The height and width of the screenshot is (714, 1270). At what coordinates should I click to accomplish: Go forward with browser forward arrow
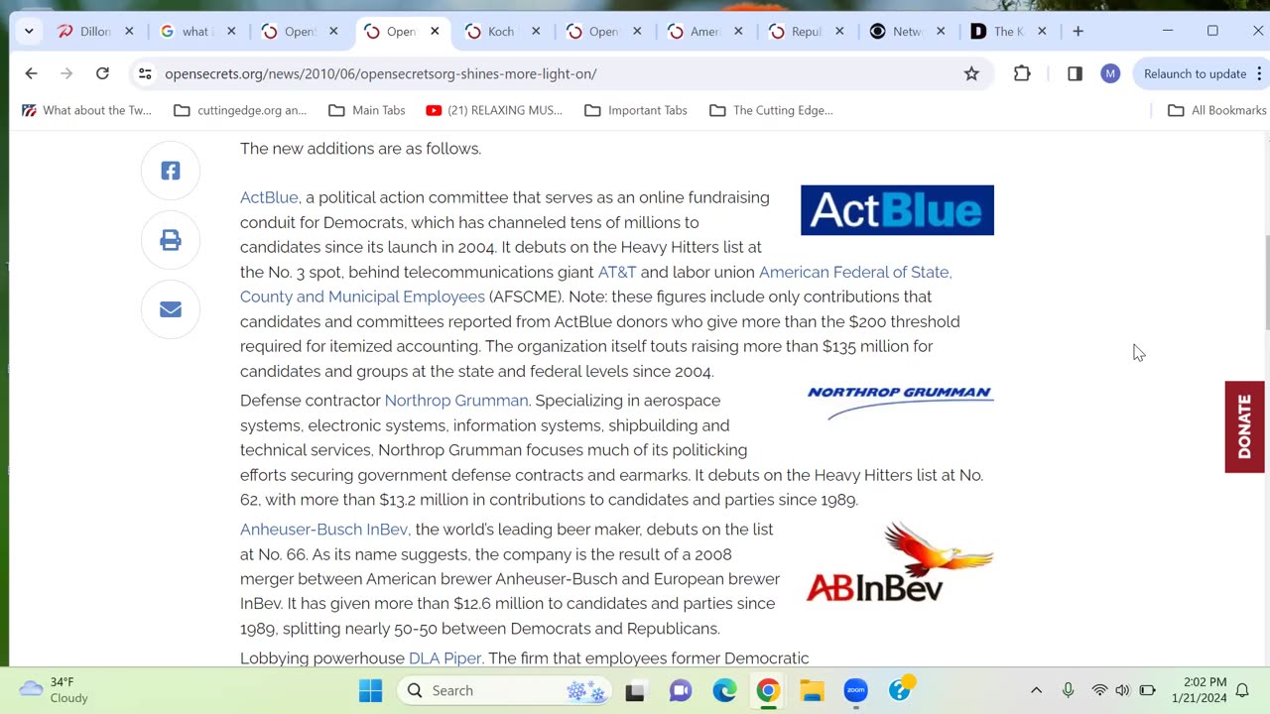[x=66, y=73]
